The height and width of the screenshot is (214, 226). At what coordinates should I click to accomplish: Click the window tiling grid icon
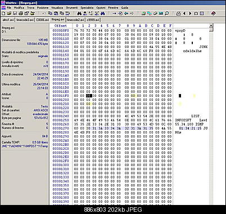[x=202, y=14]
